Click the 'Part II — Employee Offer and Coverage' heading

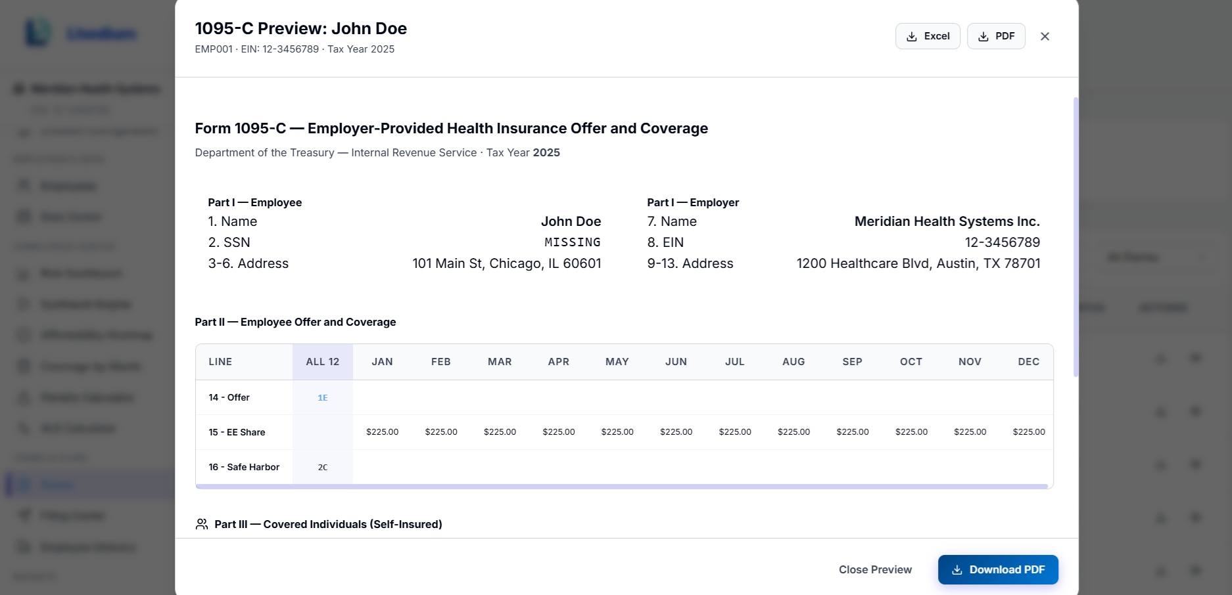[x=295, y=322]
